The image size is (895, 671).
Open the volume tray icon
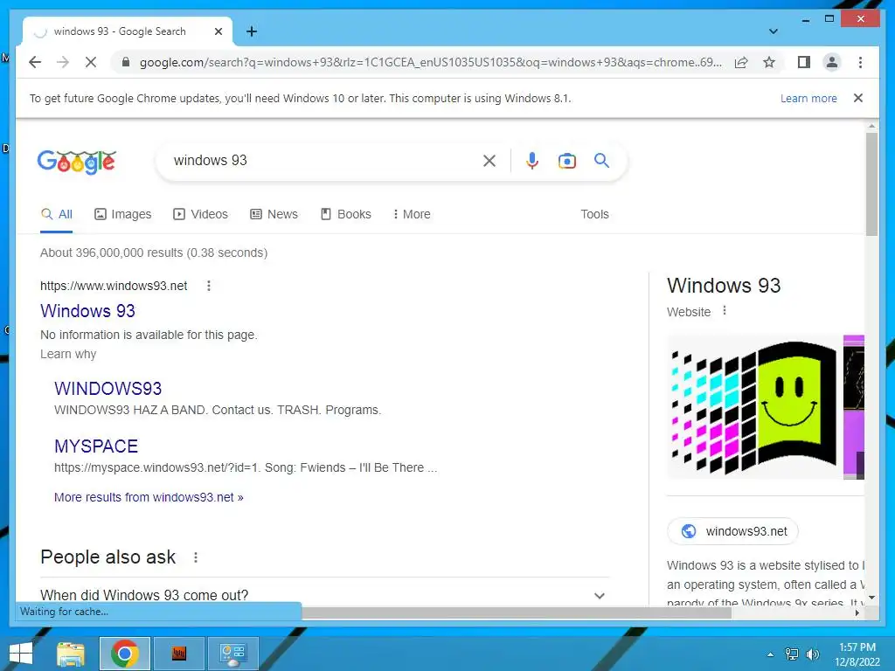812,654
